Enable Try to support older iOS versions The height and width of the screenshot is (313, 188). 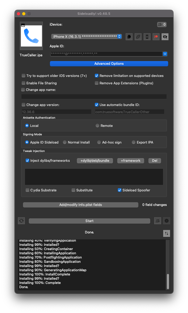click(23, 76)
